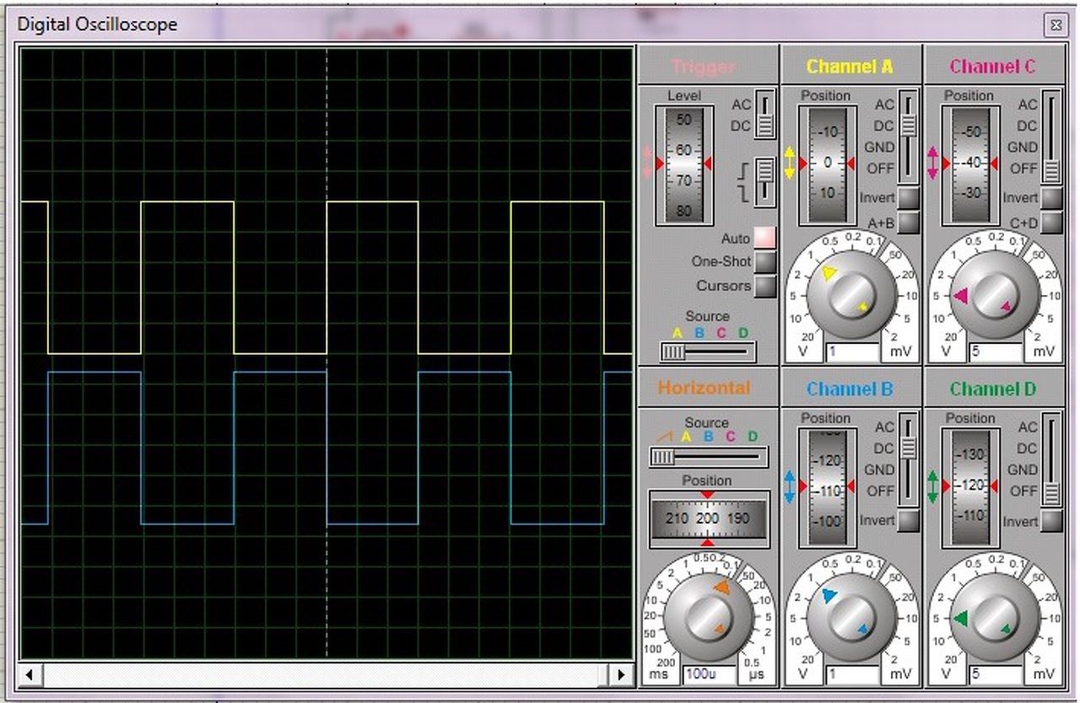Click the Channel A voltage value field
The width and height of the screenshot is (1080, 703).
click(x=852, y=351)
